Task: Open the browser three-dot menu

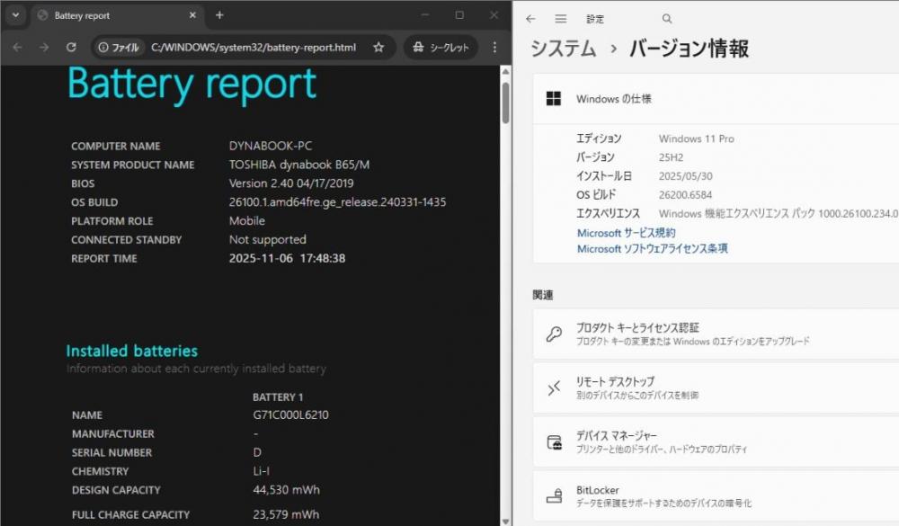Action: 494,48
